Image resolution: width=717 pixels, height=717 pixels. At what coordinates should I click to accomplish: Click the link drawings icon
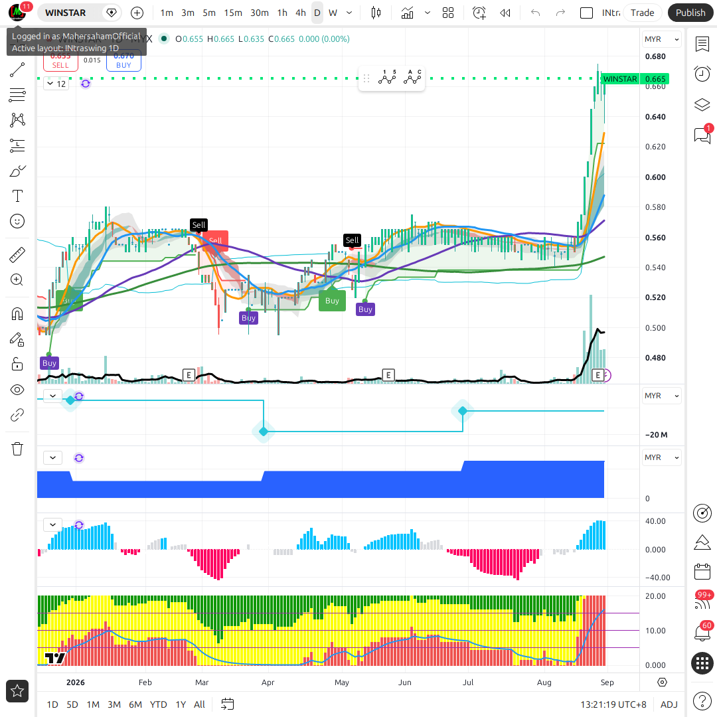click(17, 415)
